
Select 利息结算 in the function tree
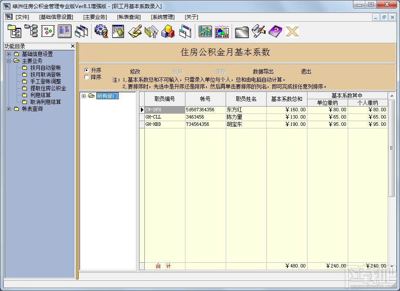40,95
